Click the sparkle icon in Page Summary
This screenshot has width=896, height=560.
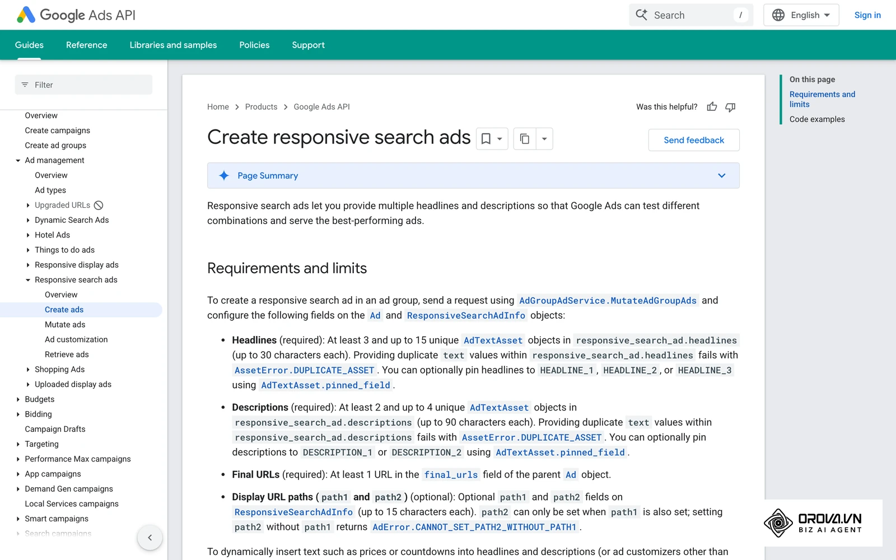(224, 176)
